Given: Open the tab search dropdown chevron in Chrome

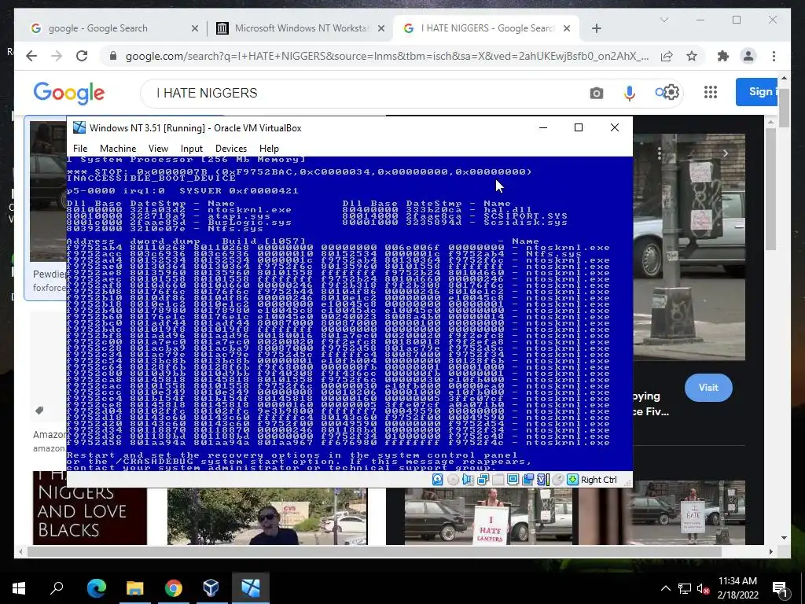Looking at the screenshot, I should [663, 20].
